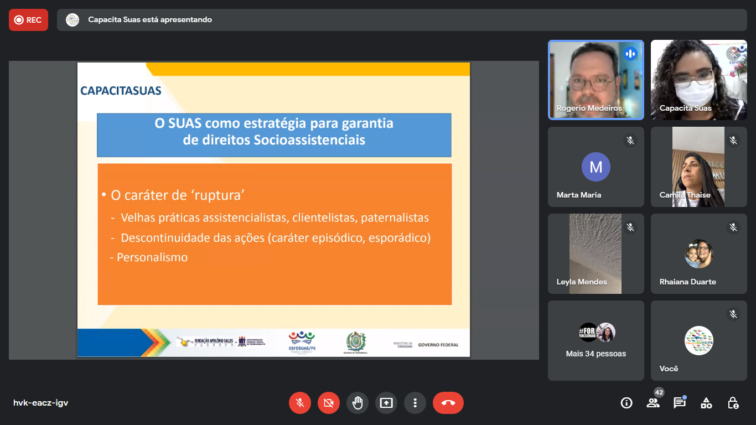Open the chat messages panel
756x425 pixels.
[680, 403]
